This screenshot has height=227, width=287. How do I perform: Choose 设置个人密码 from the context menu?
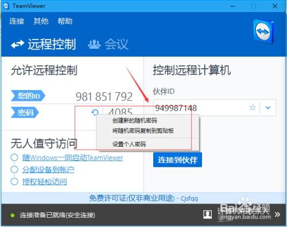click(129, 144)
